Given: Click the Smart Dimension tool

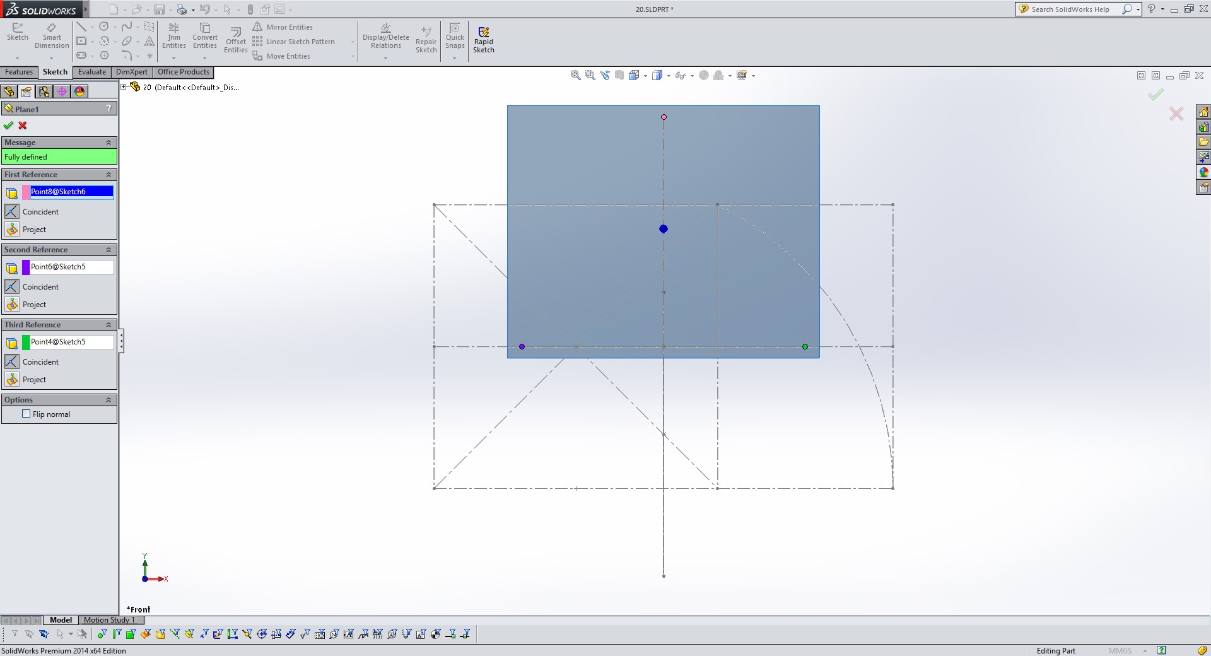Looking at the screenshot, I should click(x=52, y=36).
